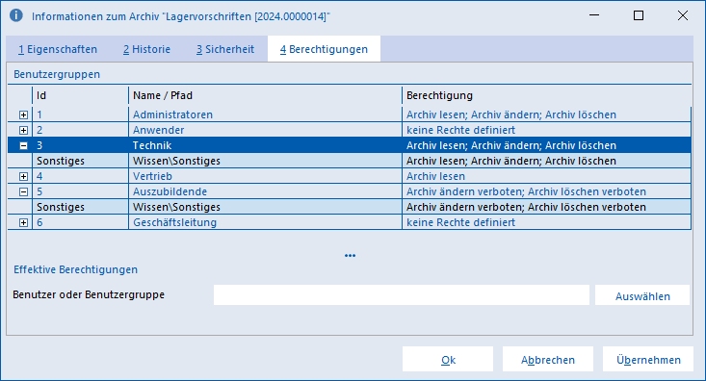This screenshot has width=706, height=381.
Task: Collapse the Auszubildende group row
Action: (23, 191)
